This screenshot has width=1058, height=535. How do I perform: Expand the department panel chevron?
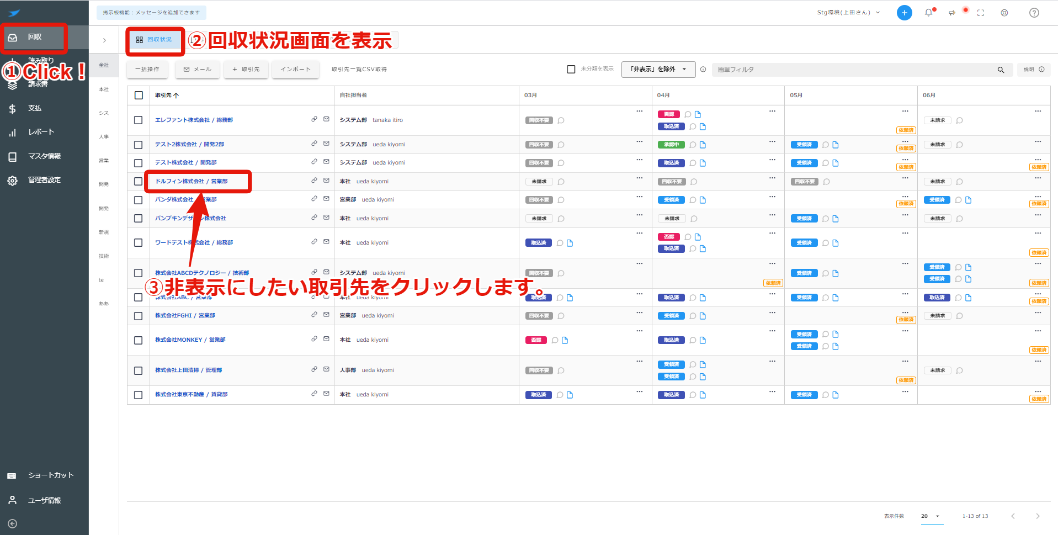(x=104, y=40)
